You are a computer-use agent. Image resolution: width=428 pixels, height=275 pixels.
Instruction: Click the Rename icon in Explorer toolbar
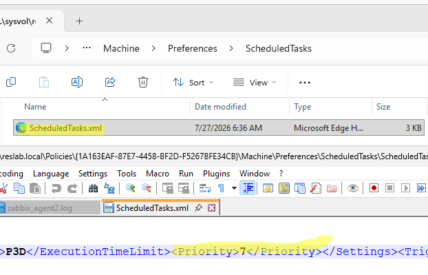77,82
